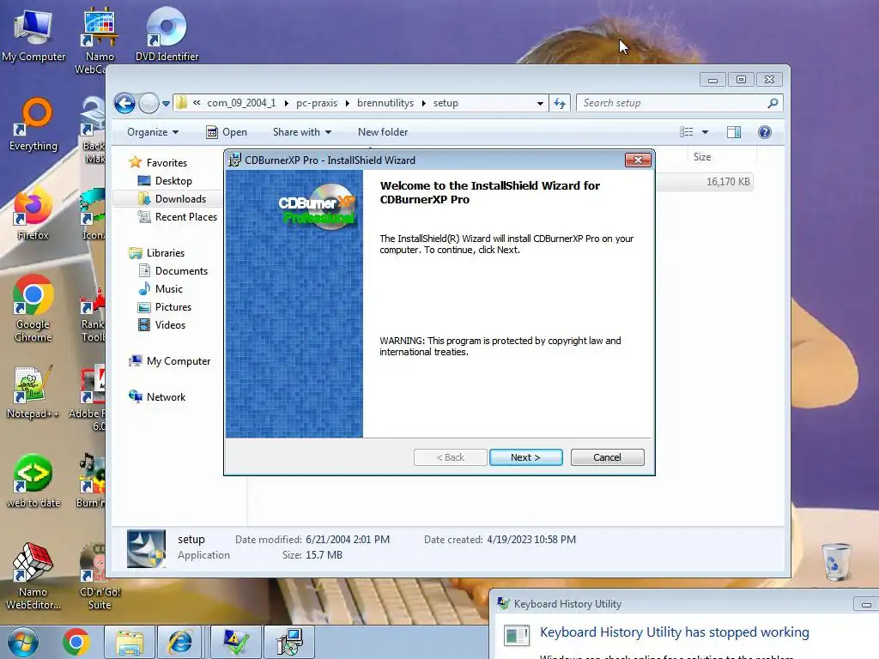Click the My Computer desktop icon
This screenshot has height=659, width=879.
click(x=33, y=35)
